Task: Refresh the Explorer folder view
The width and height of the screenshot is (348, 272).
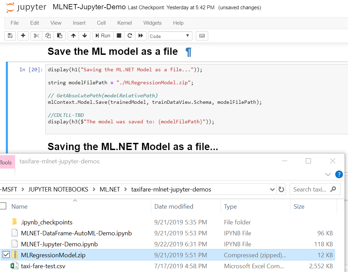Action: (x=281, y=189)
